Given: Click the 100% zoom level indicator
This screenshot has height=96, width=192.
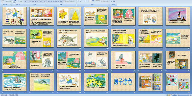Looking at the screenshot, I should (174, 95).
